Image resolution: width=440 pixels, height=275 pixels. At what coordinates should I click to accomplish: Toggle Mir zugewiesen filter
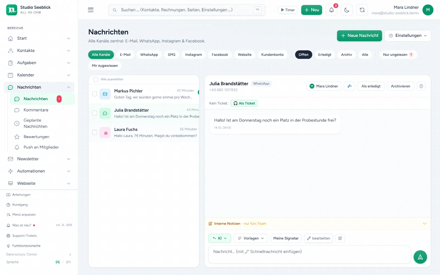click(105, 65)
